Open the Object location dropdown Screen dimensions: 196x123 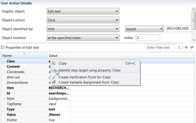(83, 38)
